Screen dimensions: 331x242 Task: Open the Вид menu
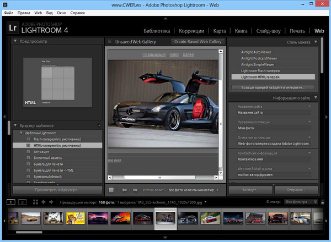(x=50, y=13)
